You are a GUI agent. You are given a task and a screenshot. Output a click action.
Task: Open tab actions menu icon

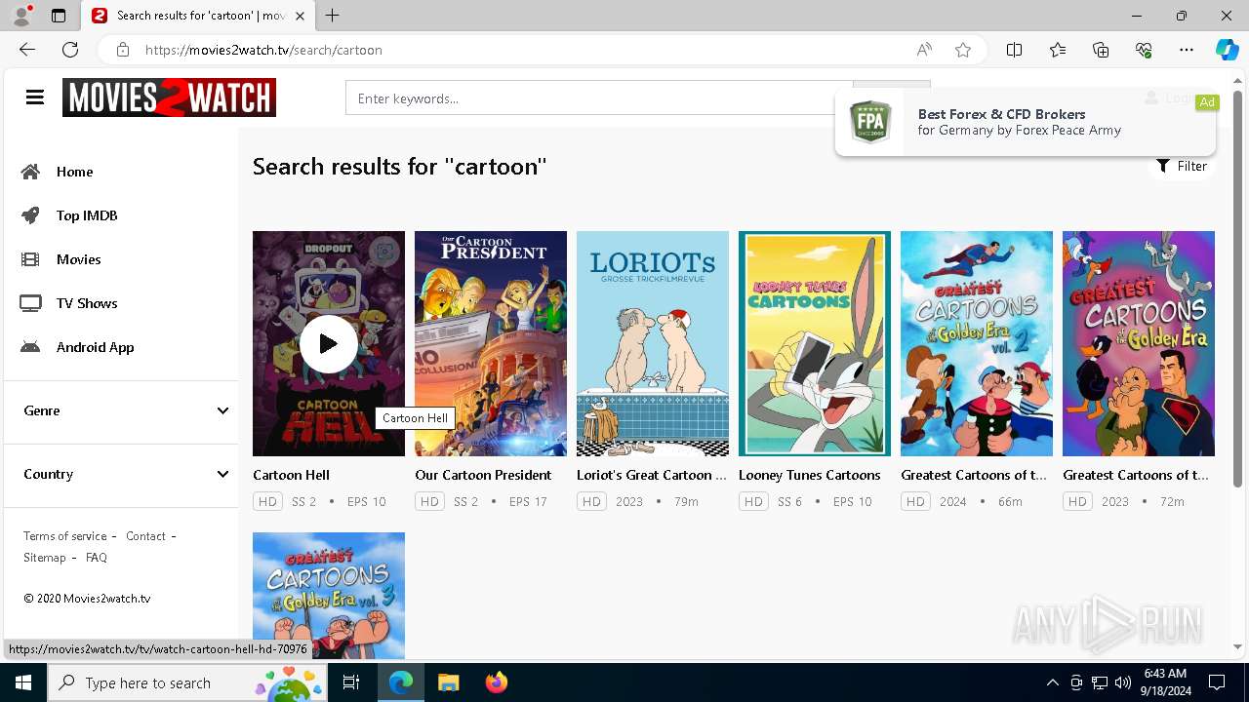click(59, 16)
